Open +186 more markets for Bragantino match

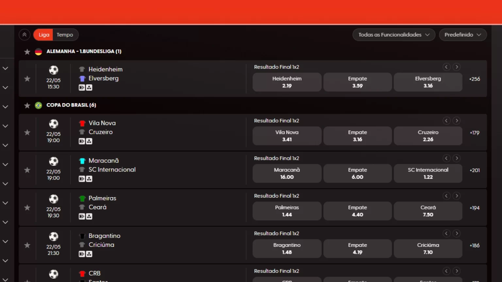[475, 245]
